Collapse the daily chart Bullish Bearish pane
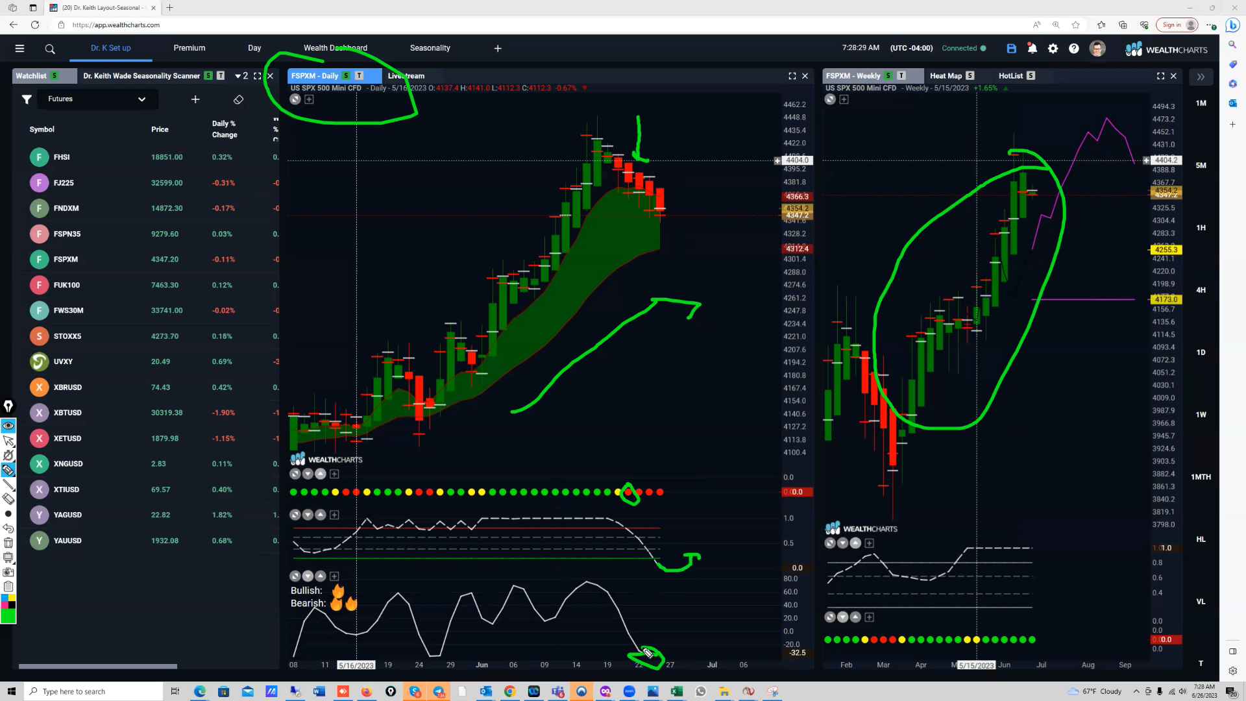The height and width of the screenshot is (701, 1246). [x=308, y=576]
